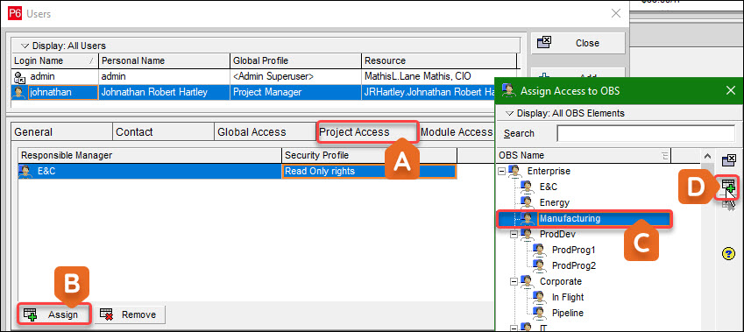
Task: Collapse the Corporate tree node
Action: coord(514,281)
